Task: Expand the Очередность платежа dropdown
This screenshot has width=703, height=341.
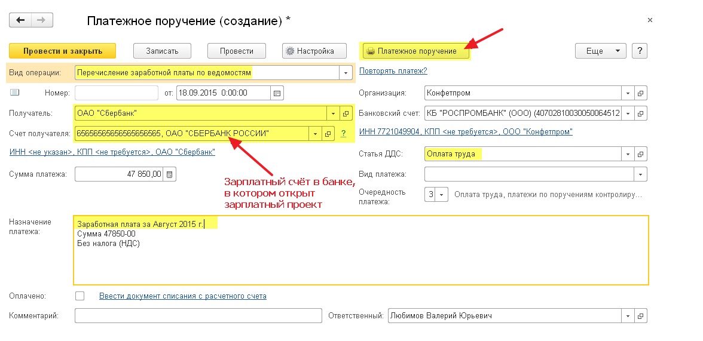Action: (x=442, y=195)
